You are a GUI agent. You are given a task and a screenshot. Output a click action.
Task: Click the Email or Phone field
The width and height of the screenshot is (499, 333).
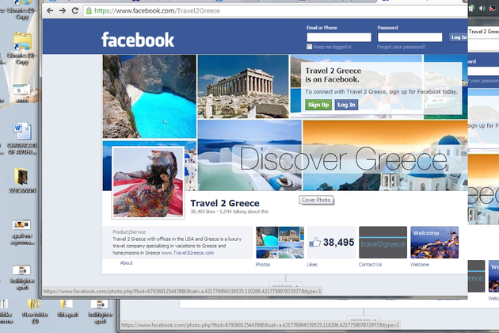pos(339,37)
